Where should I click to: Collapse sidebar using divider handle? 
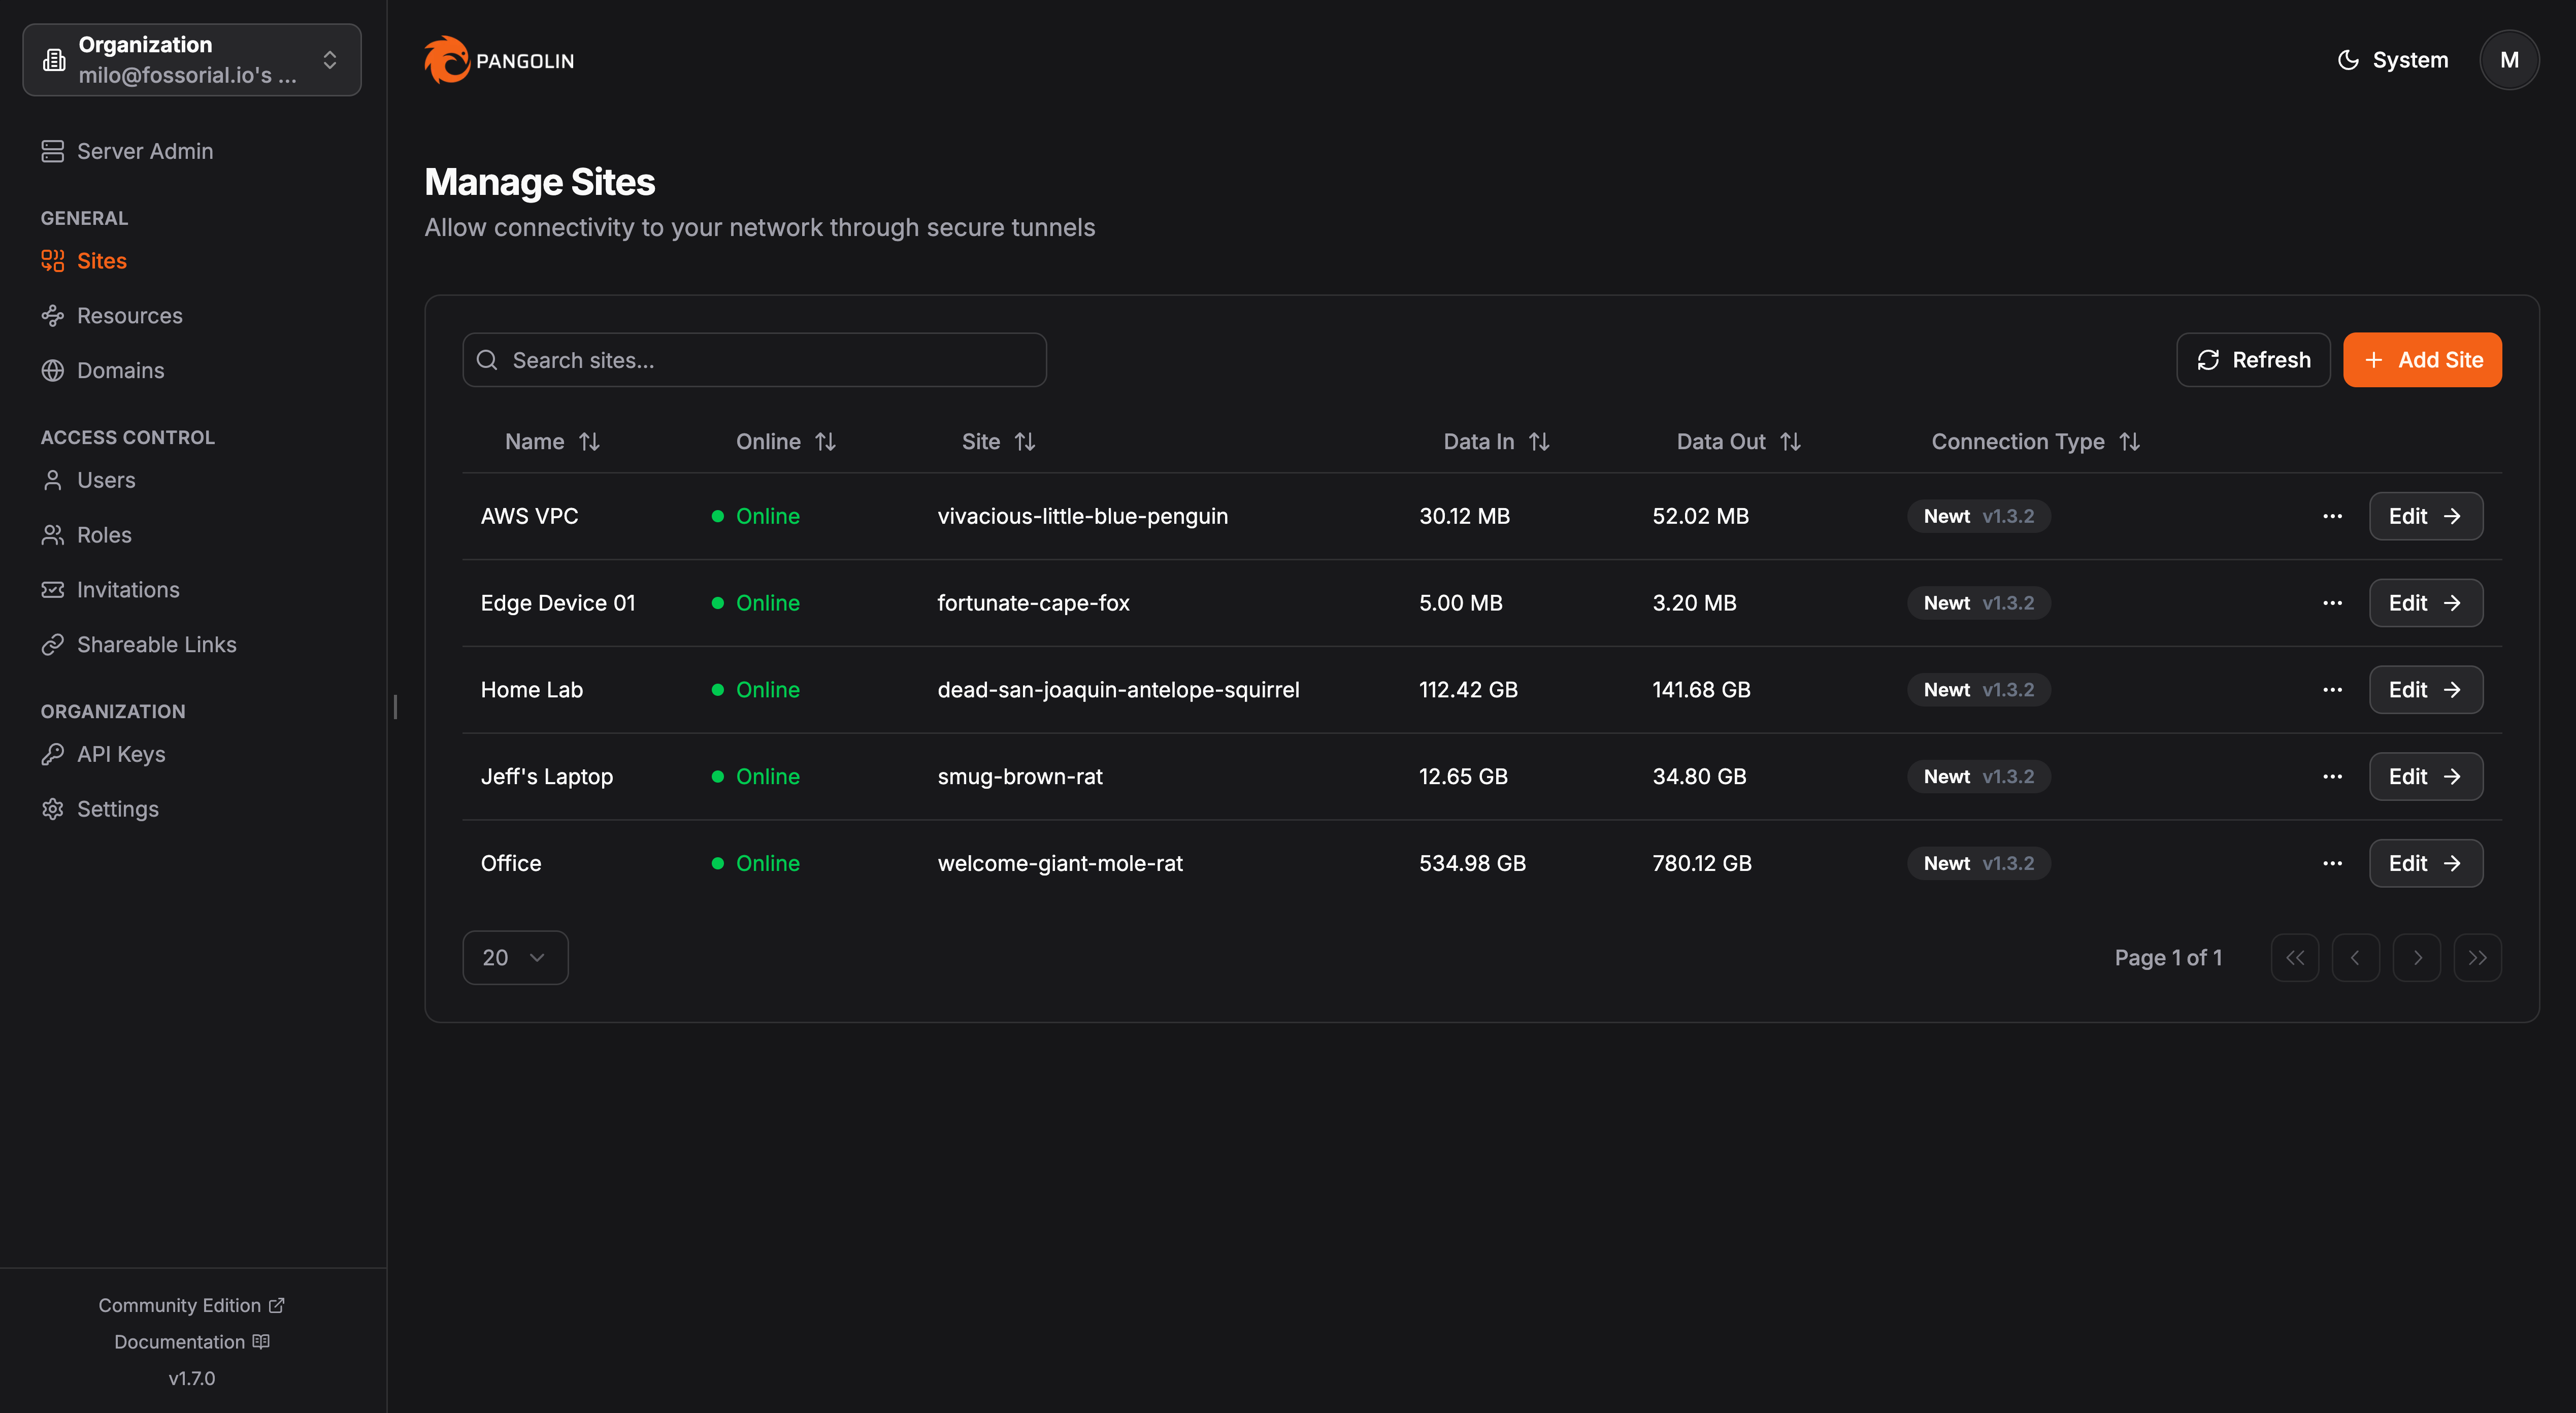pyautogui.click(x=395, y=707)
